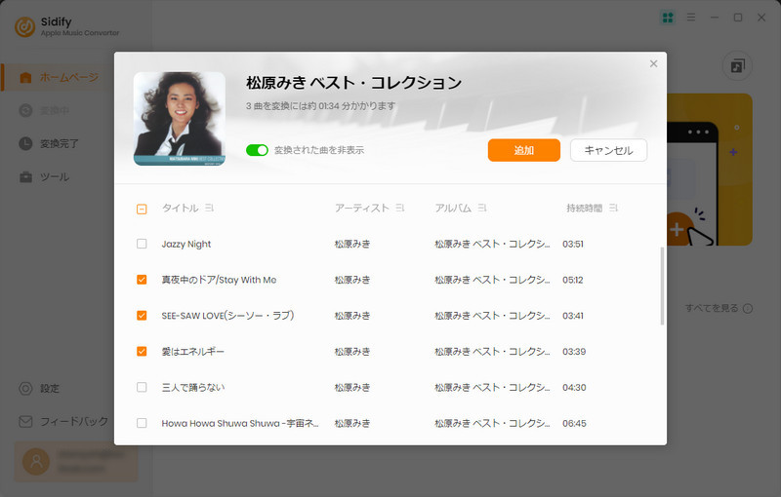781x497 pixels.
Task: Click 真夜中のドア/Stay With Me title
Action: [219, 280]
